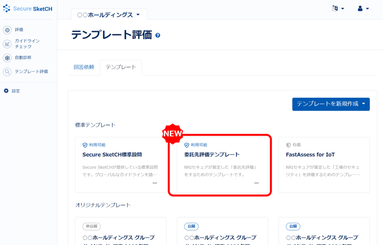Viewport: 383px width, 245px height.
Task: Open the 自動診断 sidebar icon
Action: pos(7,58)
